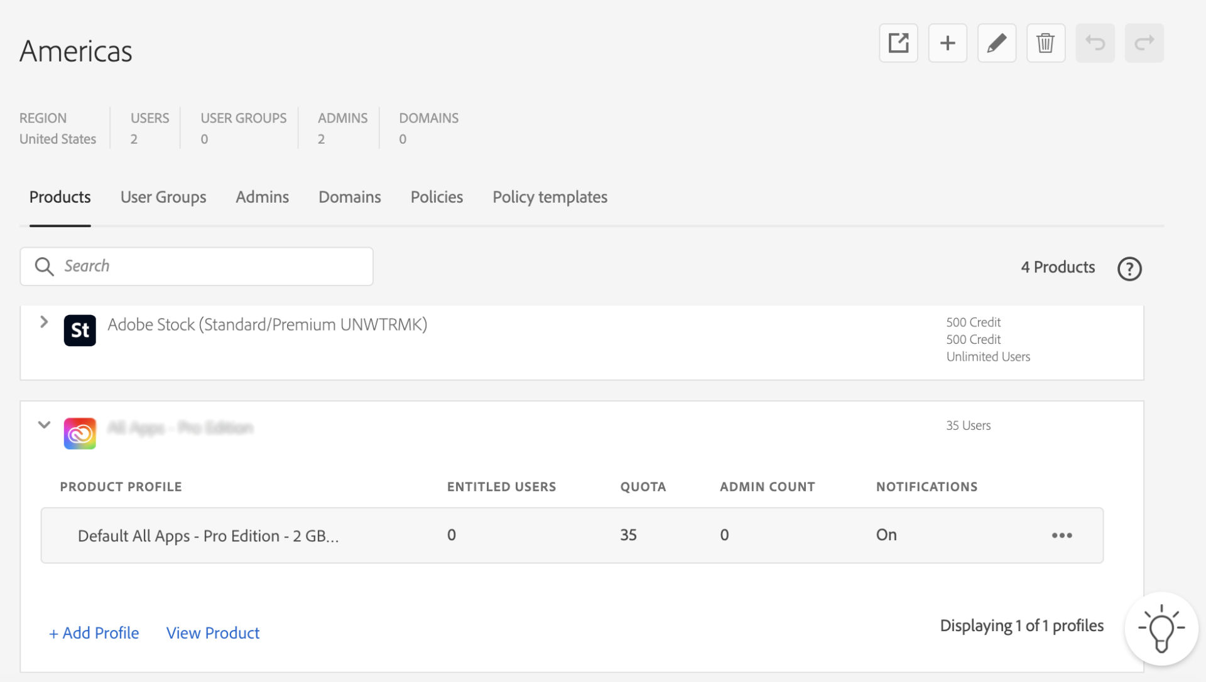Click the ADMINS stat label
The height and width of the screenshot is (682, 1206).
[342, 118]
